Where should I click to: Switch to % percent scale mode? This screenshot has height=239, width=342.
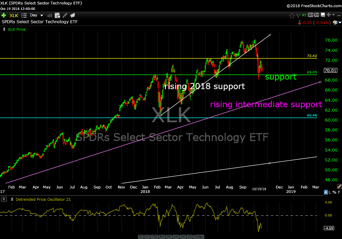click(x=334, y=193)
